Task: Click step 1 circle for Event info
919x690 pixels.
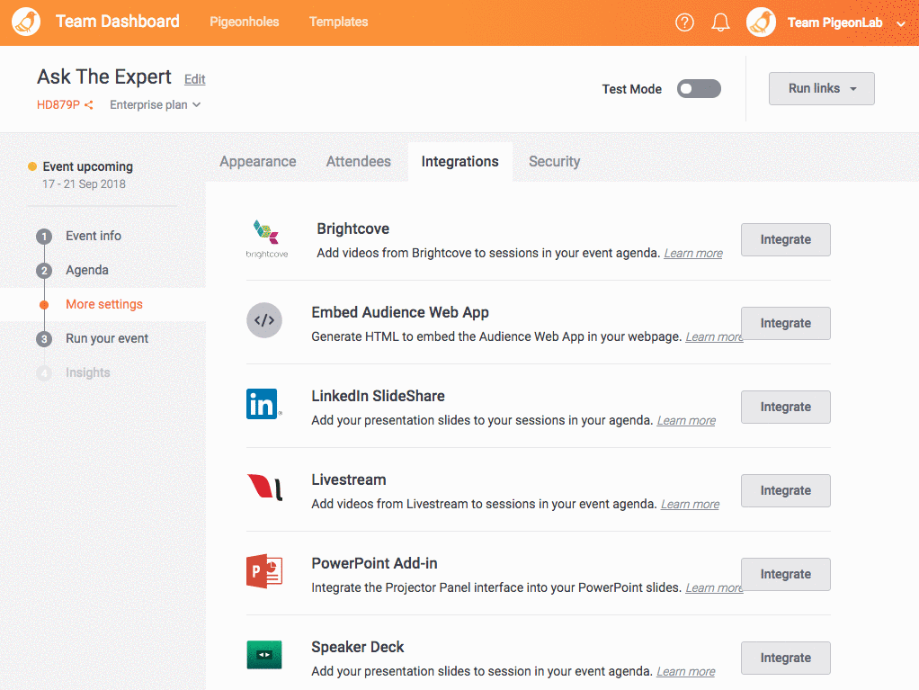Action: [x=44, y=237]
